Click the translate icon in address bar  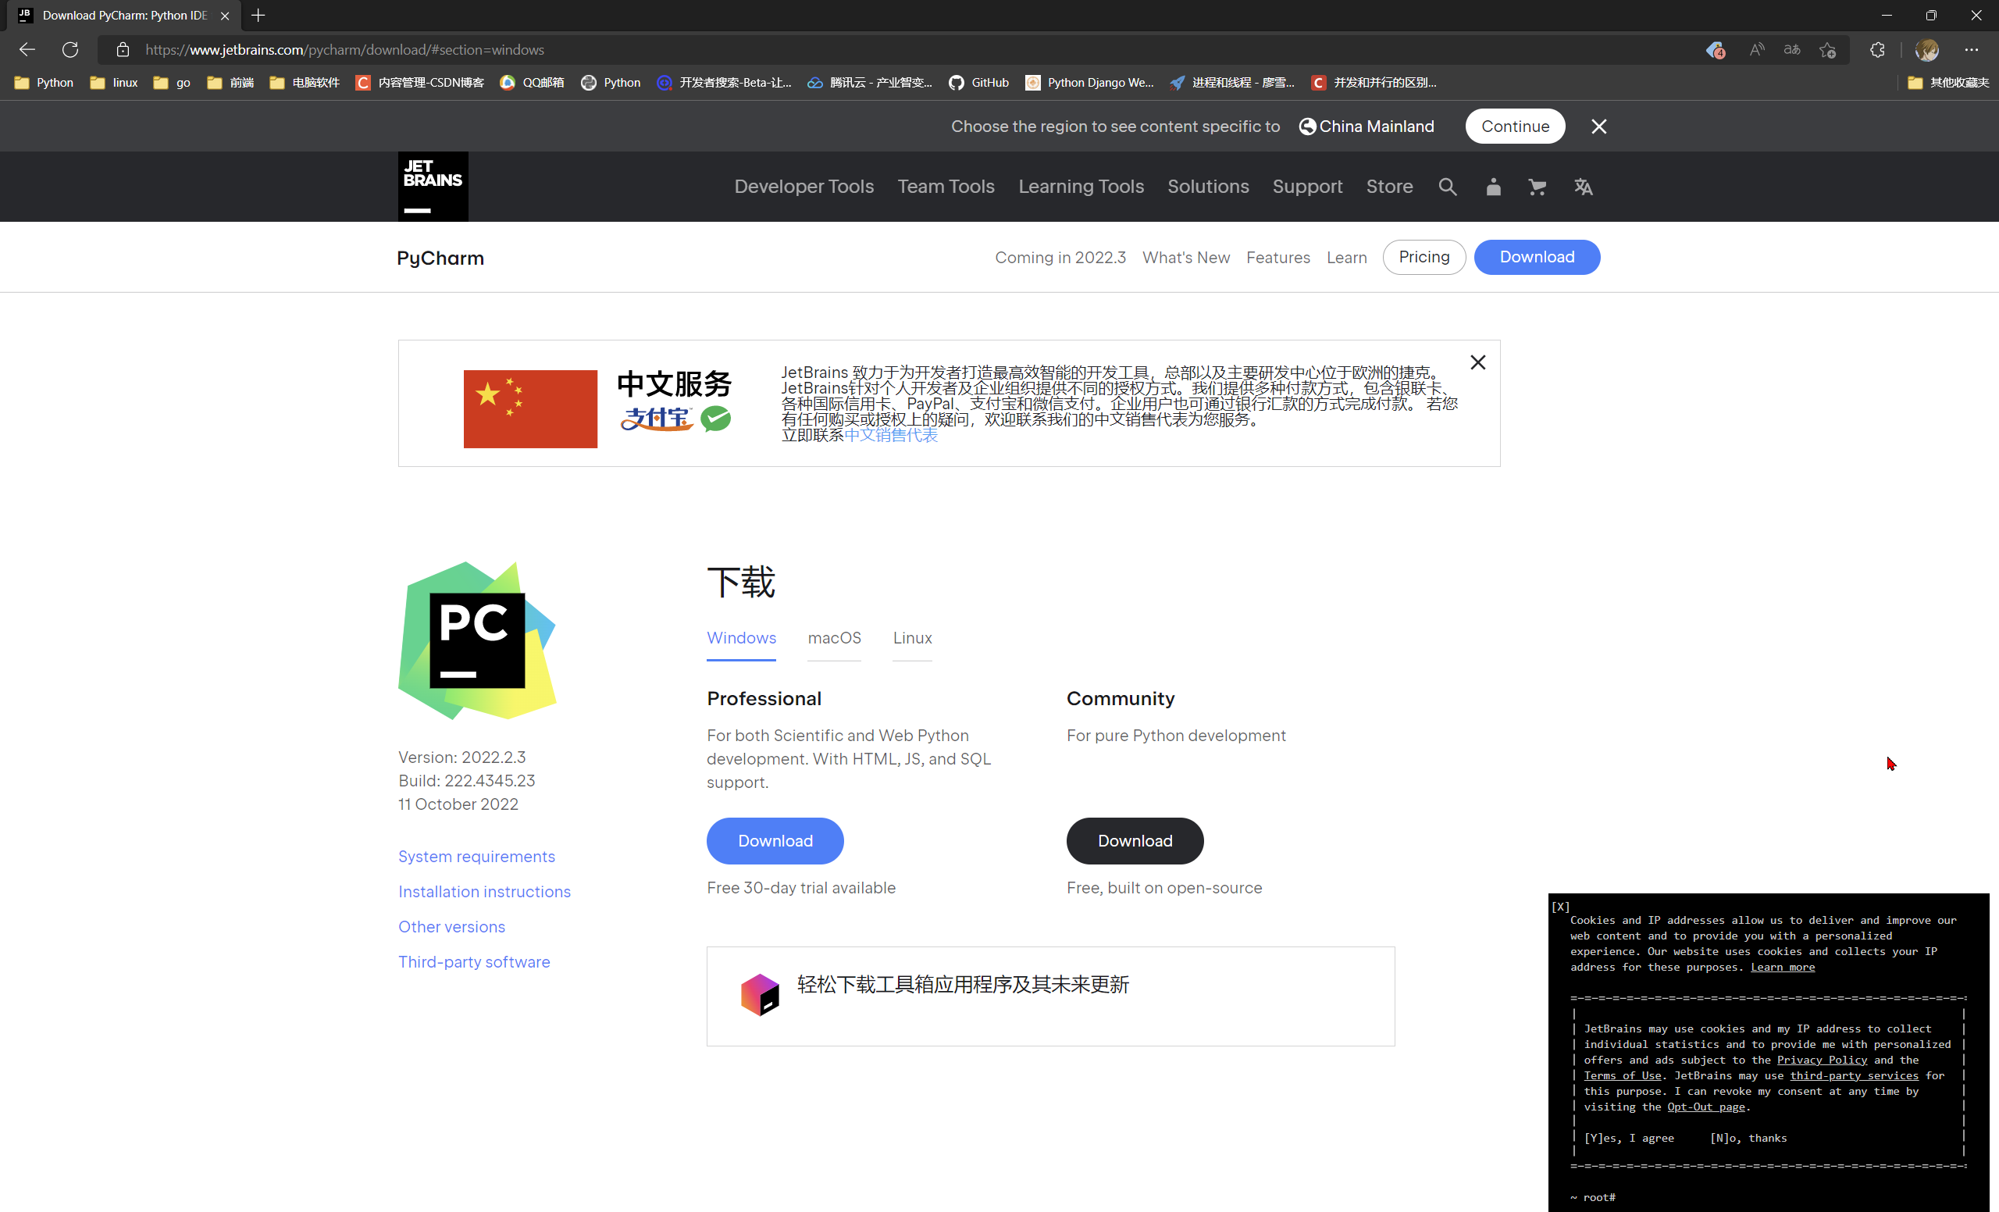[1792, 49]
